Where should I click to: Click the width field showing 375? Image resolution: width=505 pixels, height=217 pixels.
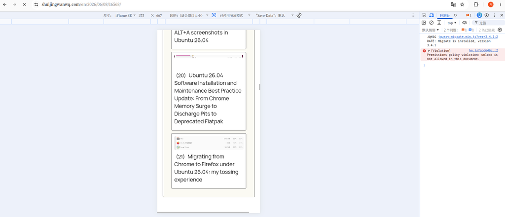tap(142, 15)
